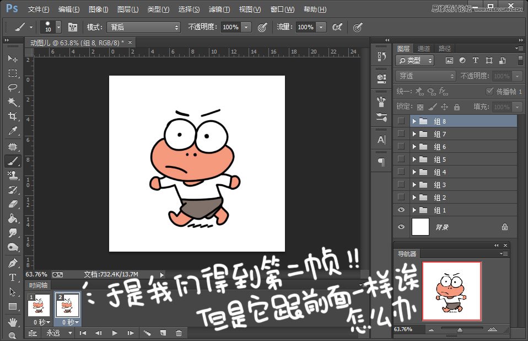Viewport: 528px width, 341px height.
Task: Hide 组 1 layer group
Action: [x=401, y=210]
